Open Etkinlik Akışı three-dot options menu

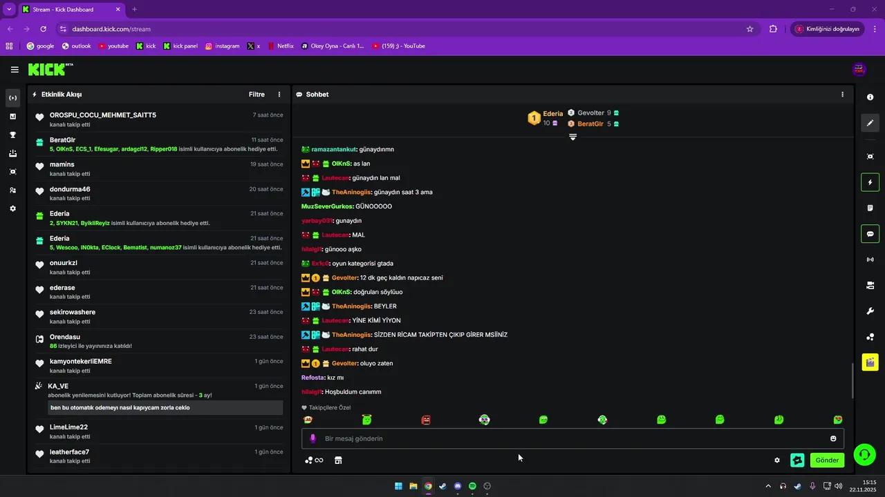279,95
